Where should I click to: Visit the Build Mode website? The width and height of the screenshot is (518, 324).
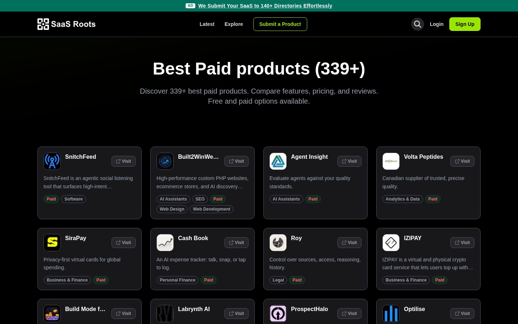click(123, 314)
